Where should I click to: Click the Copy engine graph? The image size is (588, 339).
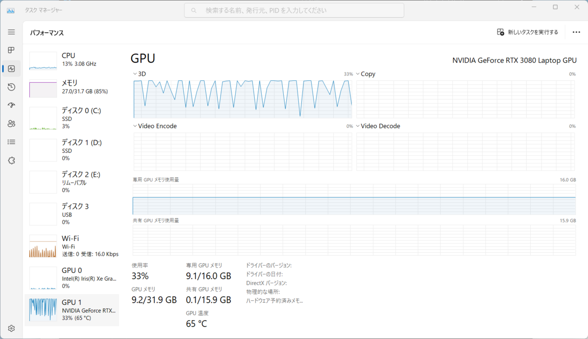pos(465,98)
